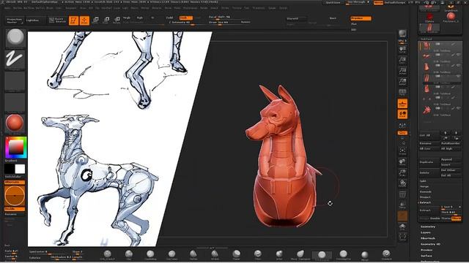
Task: Move subtool down with the down arrow
Action: pos(456,133)
